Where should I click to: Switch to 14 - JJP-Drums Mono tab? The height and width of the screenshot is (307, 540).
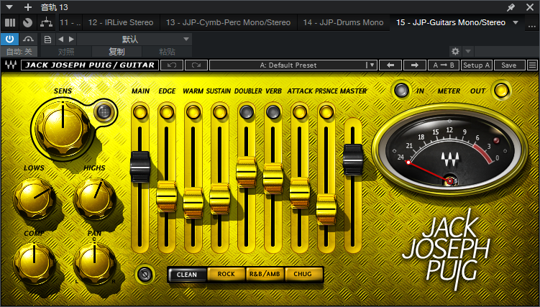tap(343, 23)
